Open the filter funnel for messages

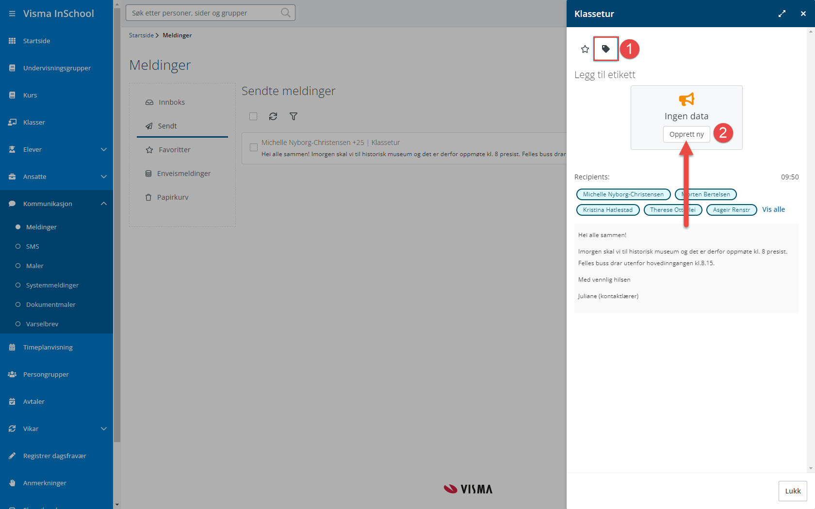293,116
